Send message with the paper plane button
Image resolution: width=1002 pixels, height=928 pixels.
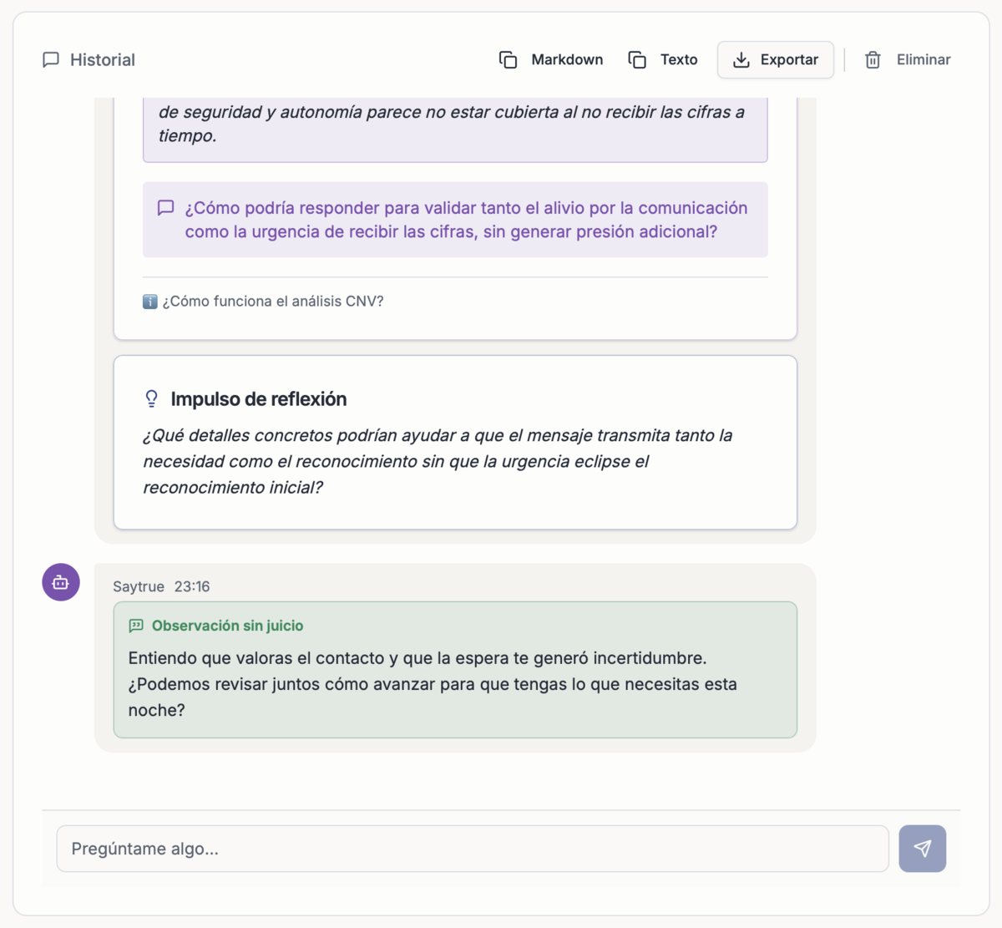point(922,849)
